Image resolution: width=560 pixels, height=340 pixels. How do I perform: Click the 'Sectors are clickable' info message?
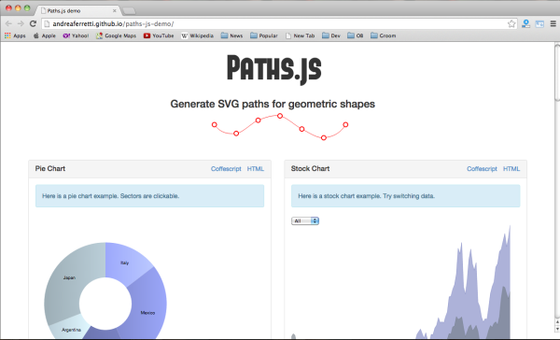click(x=149, y=196)
